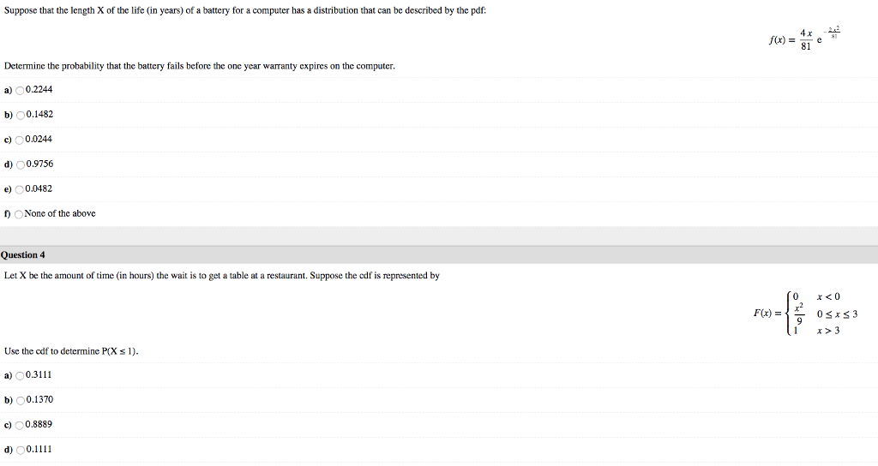Screen dimensions: 878x466
Task: Pick the 0.8889 answer option
Action: [x=20, y=425]
